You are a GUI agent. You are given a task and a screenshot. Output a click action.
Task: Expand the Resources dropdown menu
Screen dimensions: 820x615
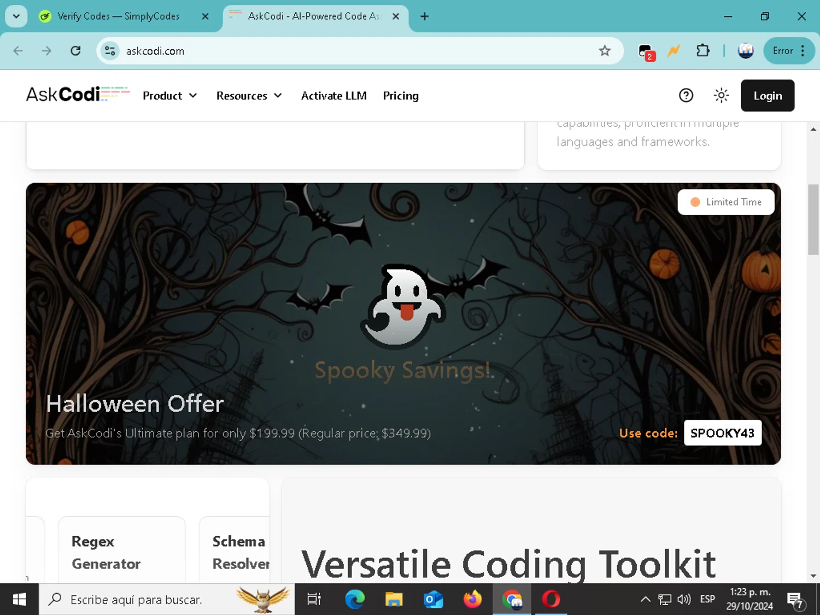tap(249, 96)
